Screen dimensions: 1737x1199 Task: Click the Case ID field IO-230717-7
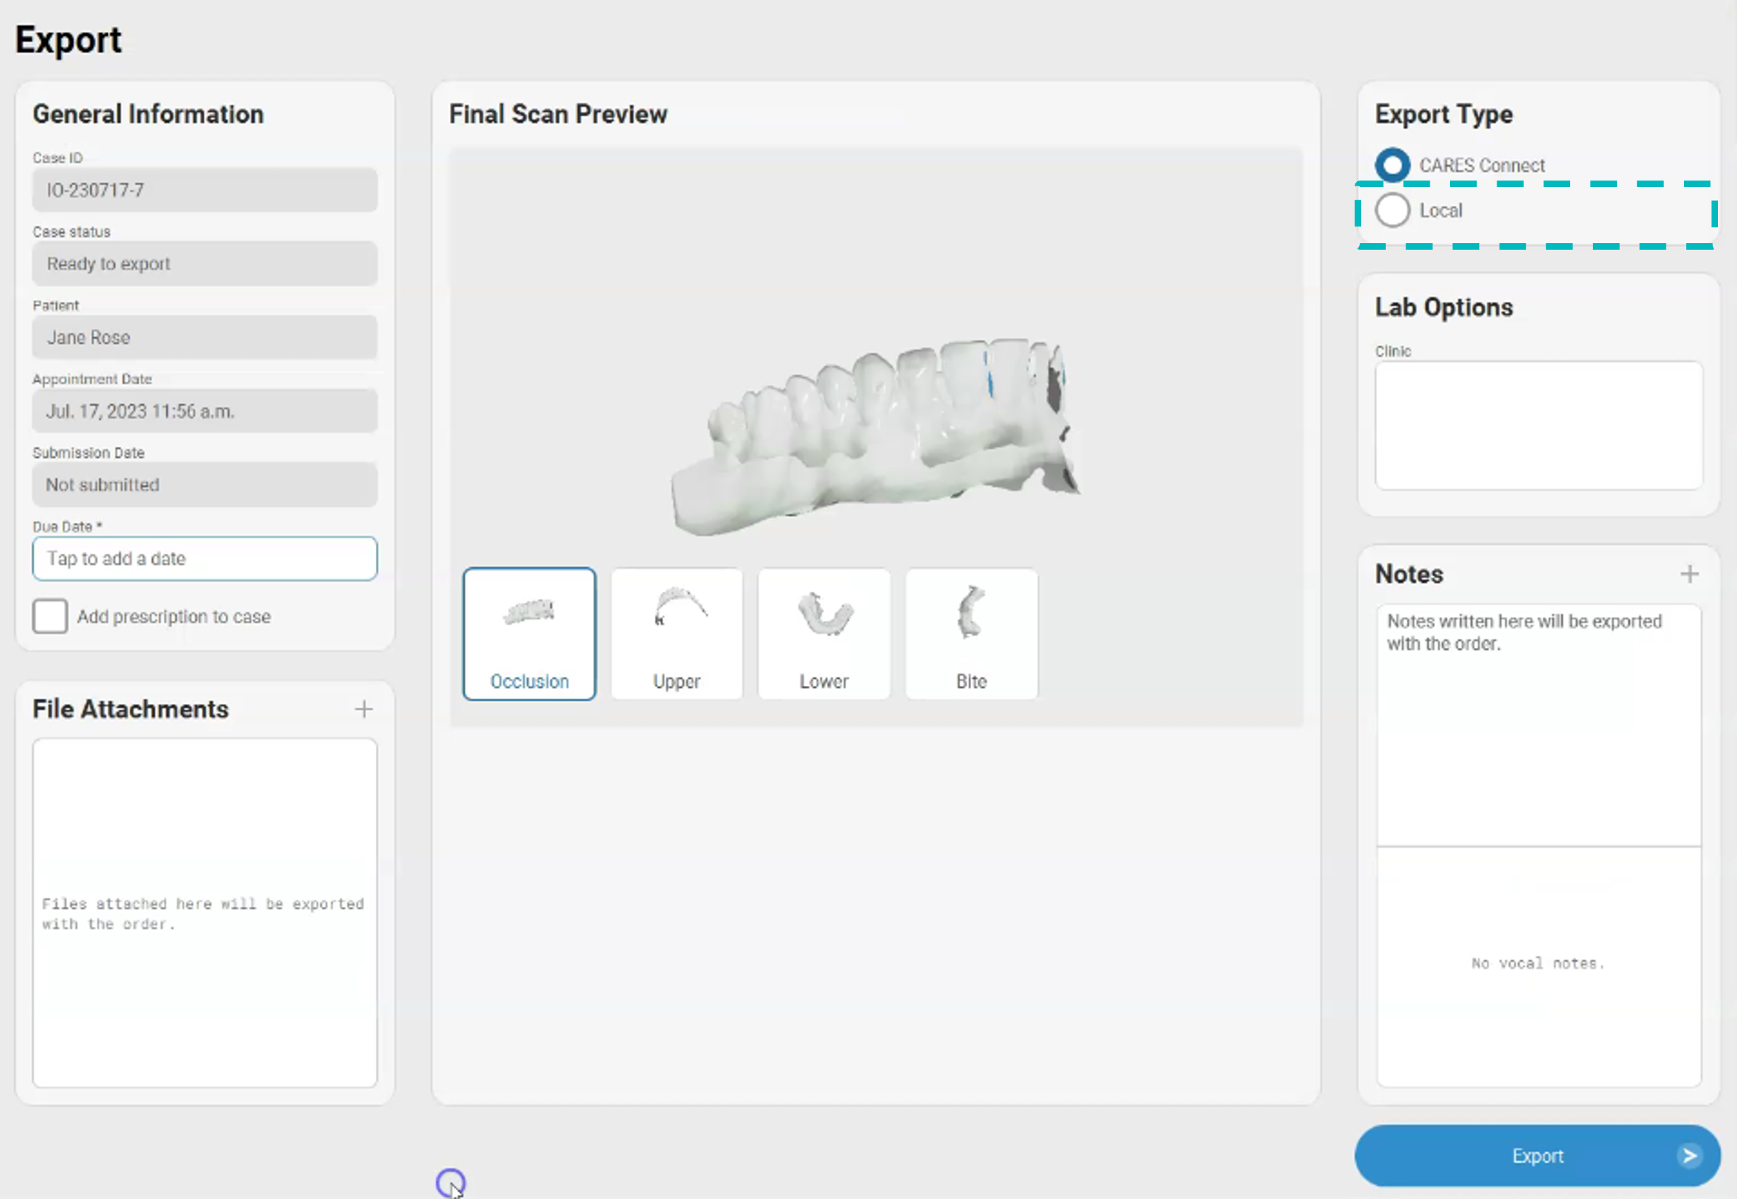click(x=205, y=190)
